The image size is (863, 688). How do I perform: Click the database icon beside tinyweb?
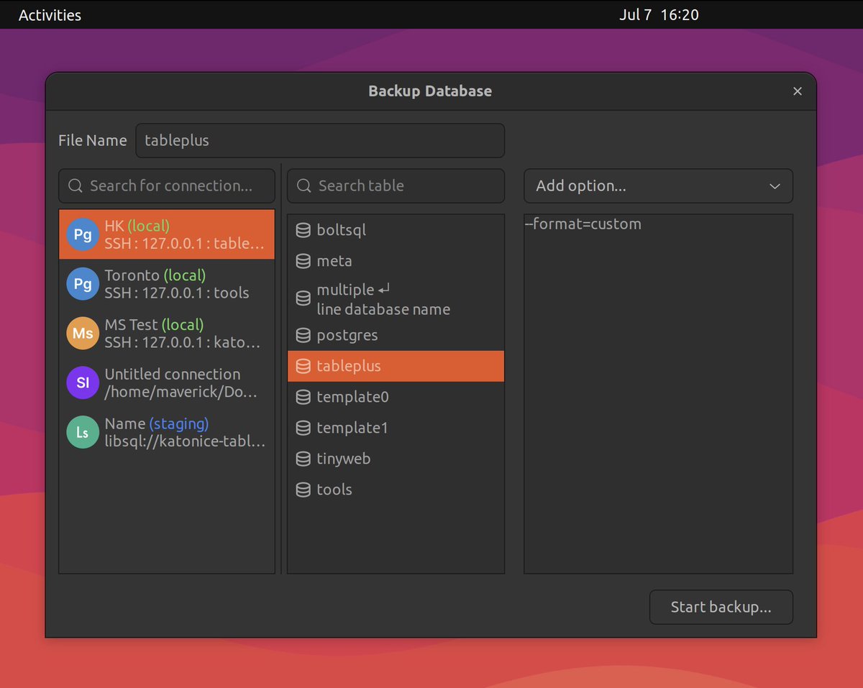click(x=303, y=459)
